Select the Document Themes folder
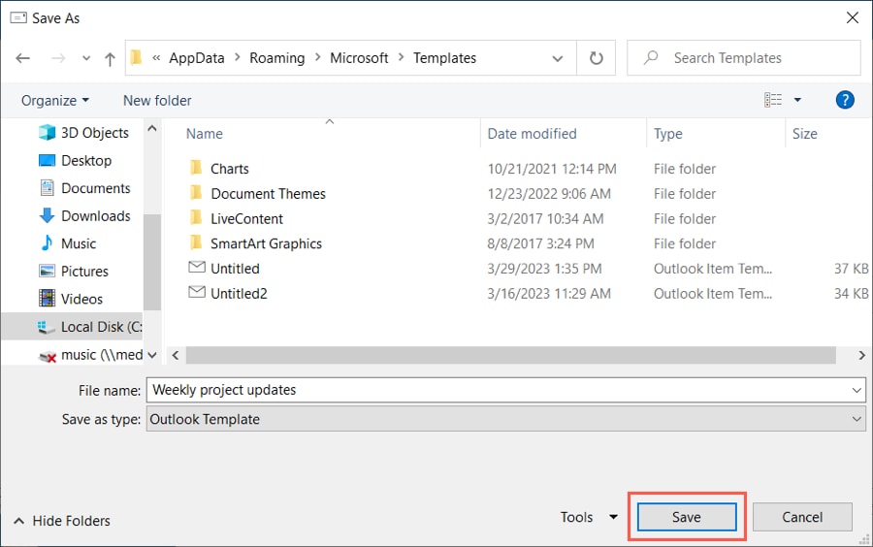The image size is (873, 547). (268, 194)
